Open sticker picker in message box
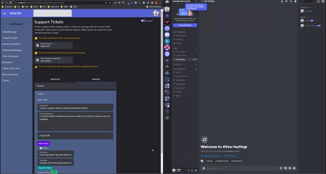Screen dimensions: 326x174 click(x=290, y=168)
